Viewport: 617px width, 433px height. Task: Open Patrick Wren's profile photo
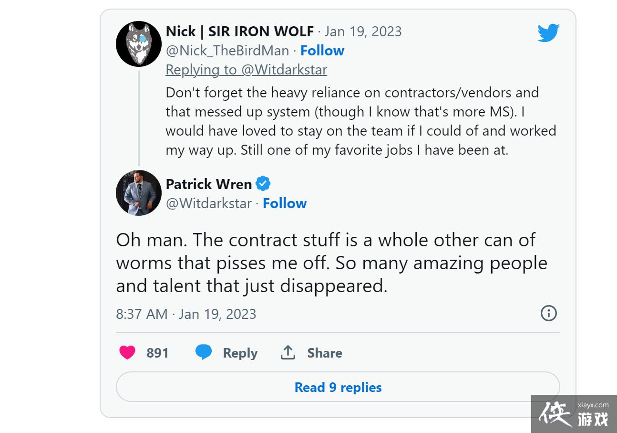click(139, 193)
